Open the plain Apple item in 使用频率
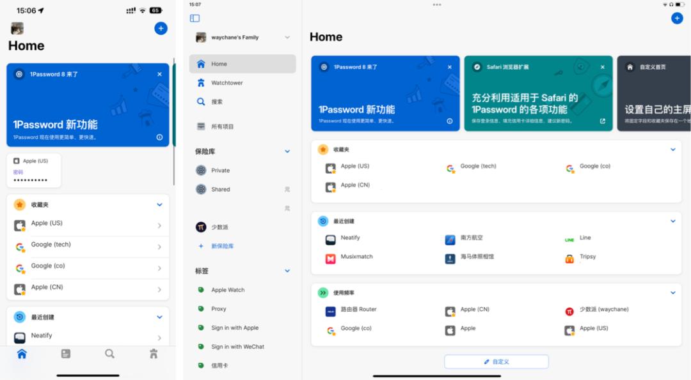 click(461, 330)
